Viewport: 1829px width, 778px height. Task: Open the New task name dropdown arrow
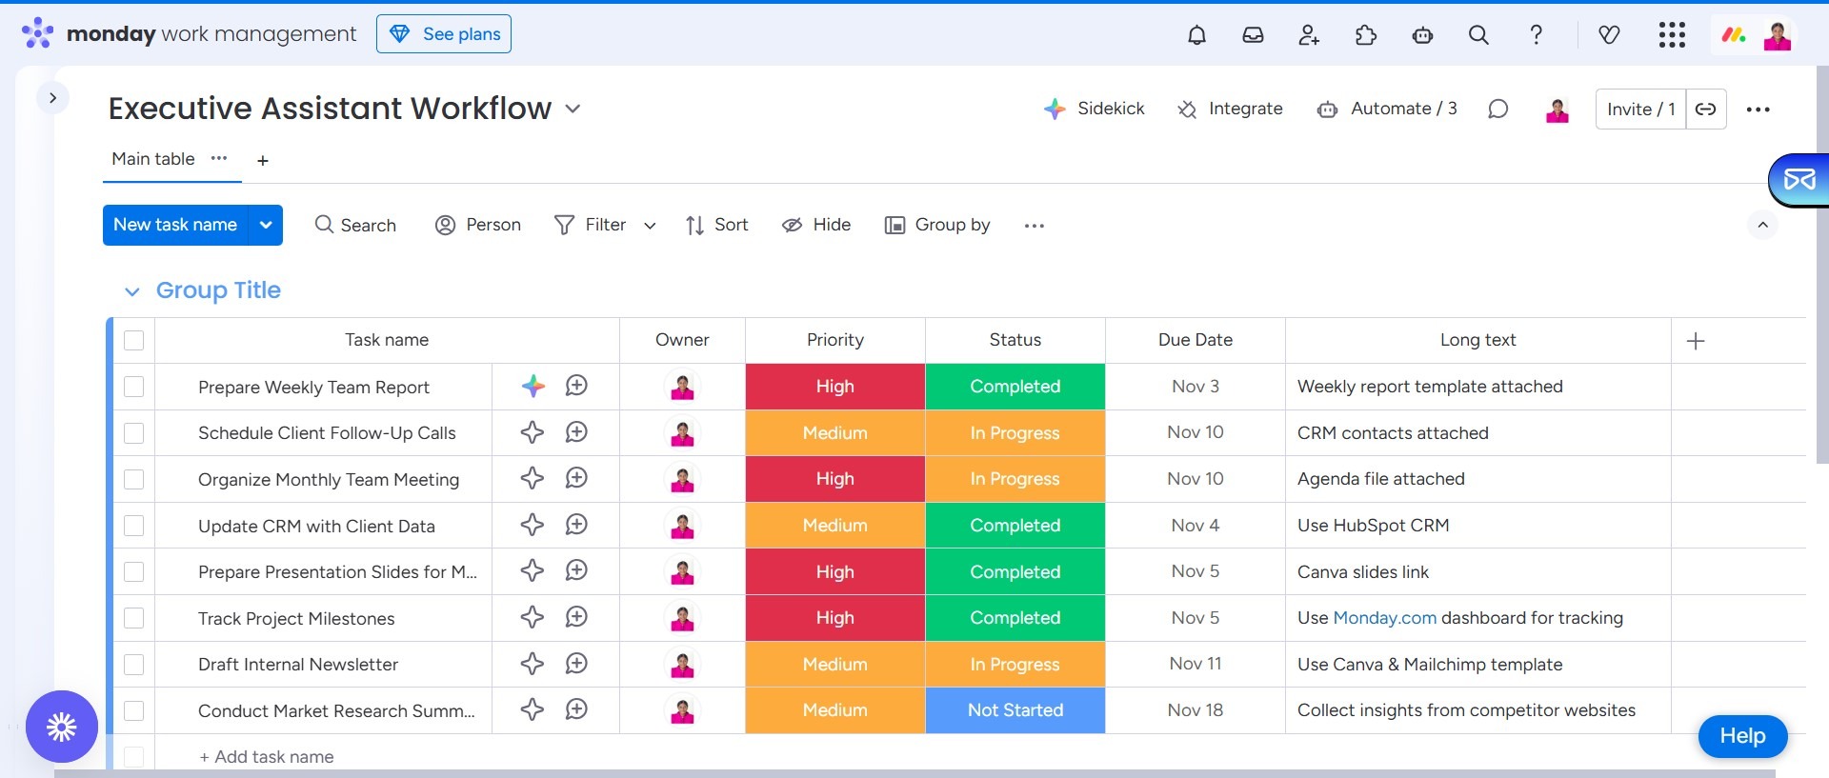(x=266, y=225)
